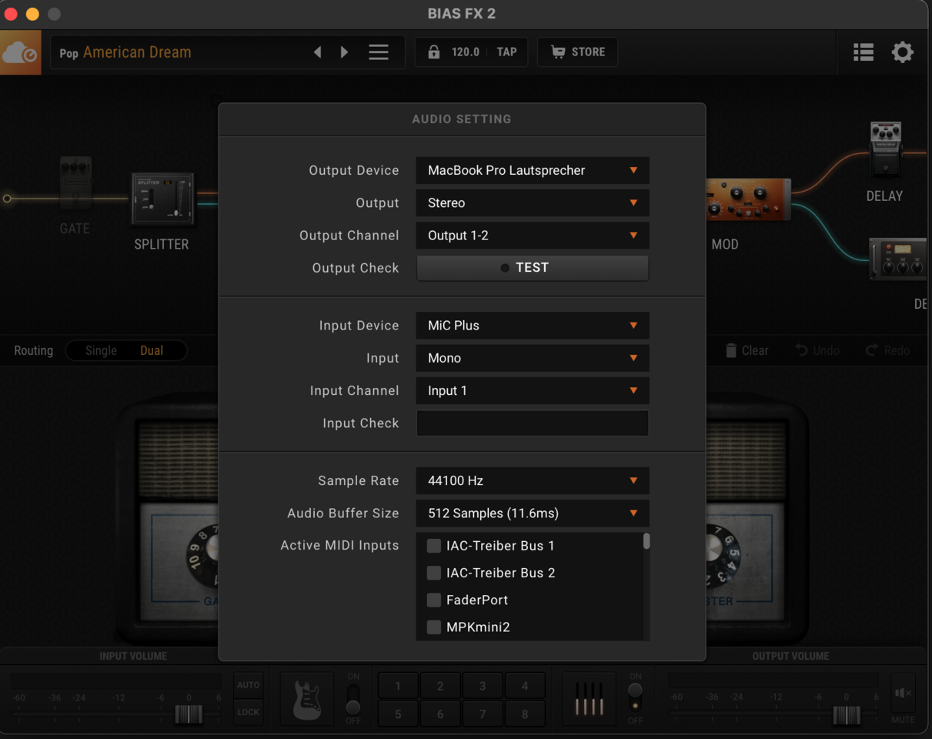This screenshot has width=932, height=739.
Task: Enable the IAC-Treiber Bus 1 checkbox
Action: (434, 546)
